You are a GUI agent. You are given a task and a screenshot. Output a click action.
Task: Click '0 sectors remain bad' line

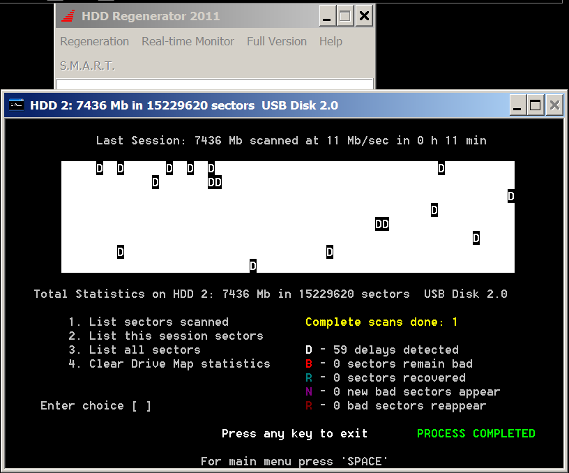point(389,363)
